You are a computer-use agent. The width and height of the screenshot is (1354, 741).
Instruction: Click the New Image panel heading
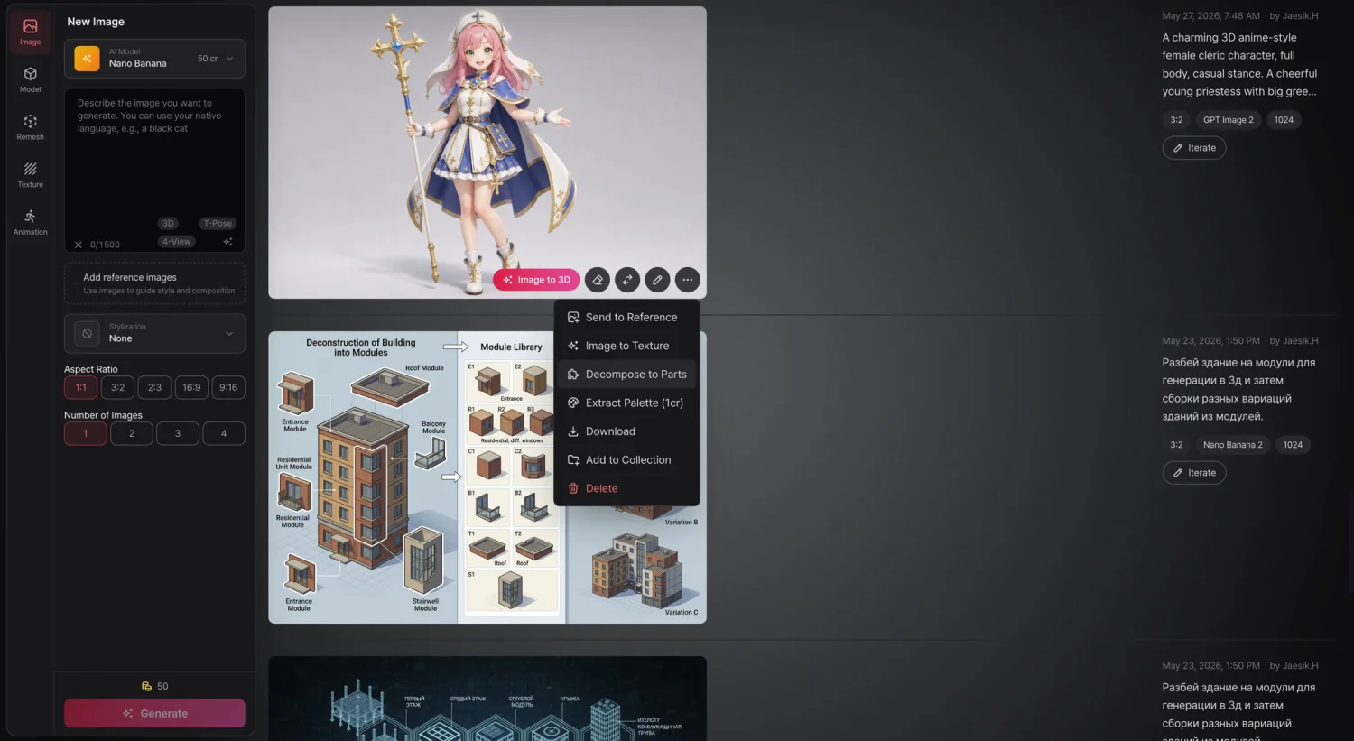(x=96, y=22)
